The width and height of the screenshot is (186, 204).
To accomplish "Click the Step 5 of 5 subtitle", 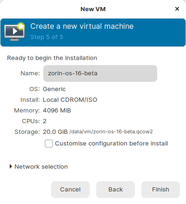I will tap(46, 37).
